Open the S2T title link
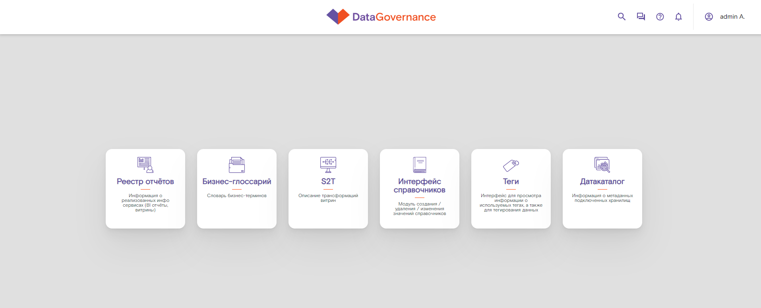The width and height of the screenshot is (761, 308). click(x=328, y=182)
